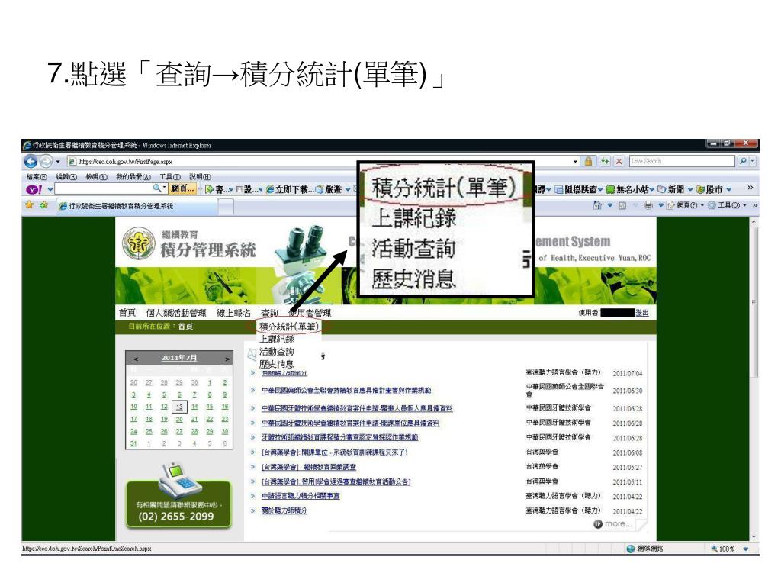This screenshot has height=586, width=781.
Task: Select 上課紀錄 in the 查詢 submenu
Action: click(276, 339)
